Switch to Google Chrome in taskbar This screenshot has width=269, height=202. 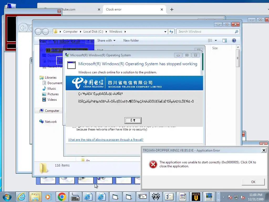(62, 197)
